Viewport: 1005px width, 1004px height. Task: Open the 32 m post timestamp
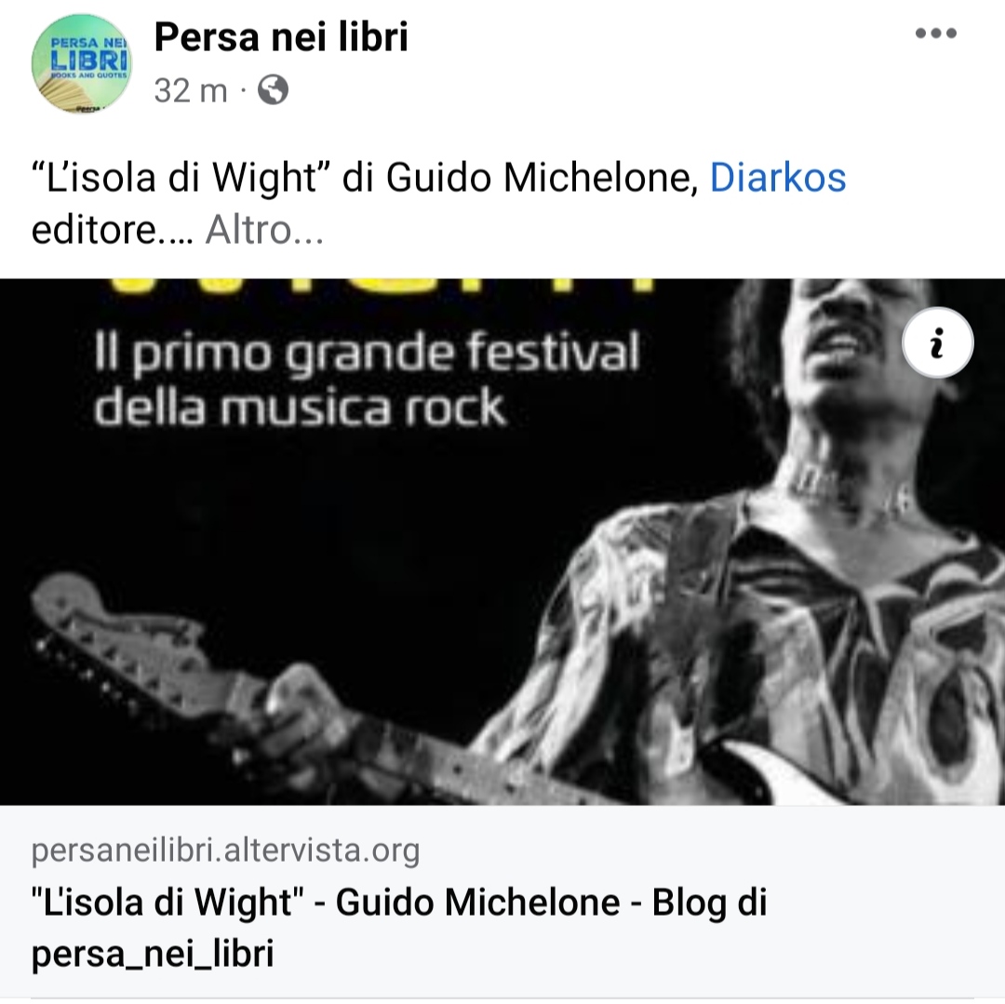191,90
